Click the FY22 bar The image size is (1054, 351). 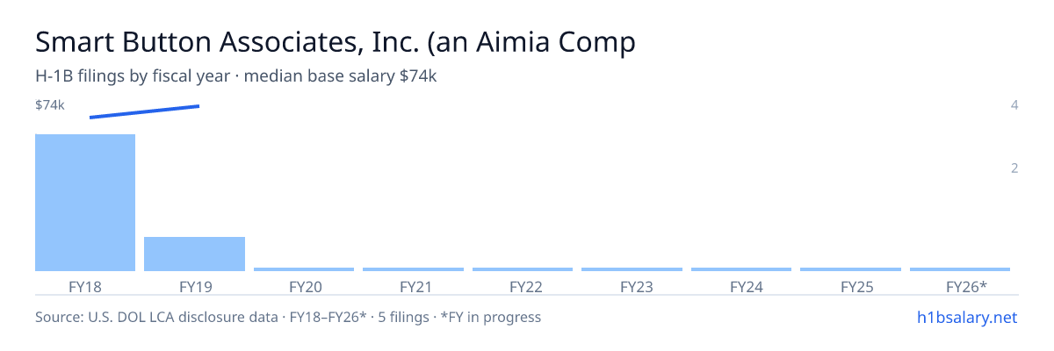coord(523,269)
